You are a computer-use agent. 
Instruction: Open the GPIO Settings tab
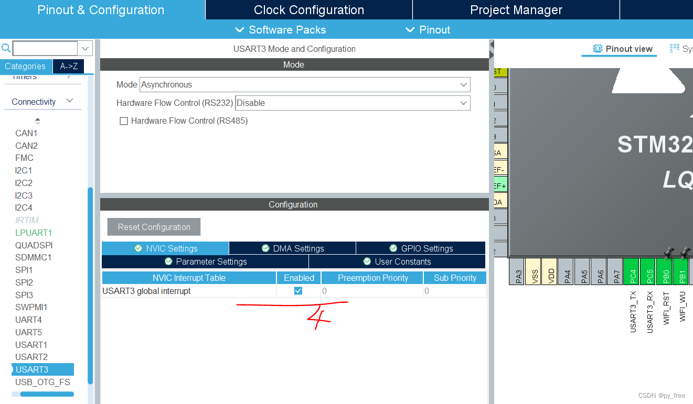tap(421, 248)
